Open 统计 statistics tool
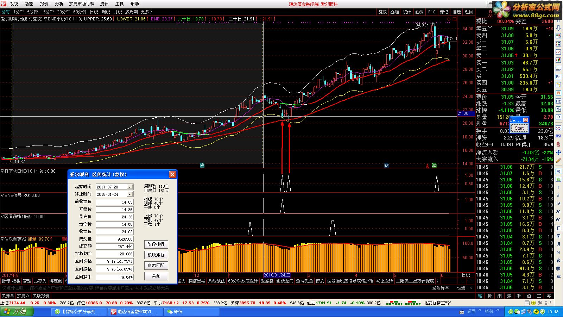 click(x=407, y=12)
